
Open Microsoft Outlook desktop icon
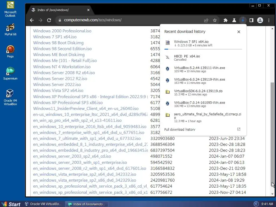click(11, 9)
